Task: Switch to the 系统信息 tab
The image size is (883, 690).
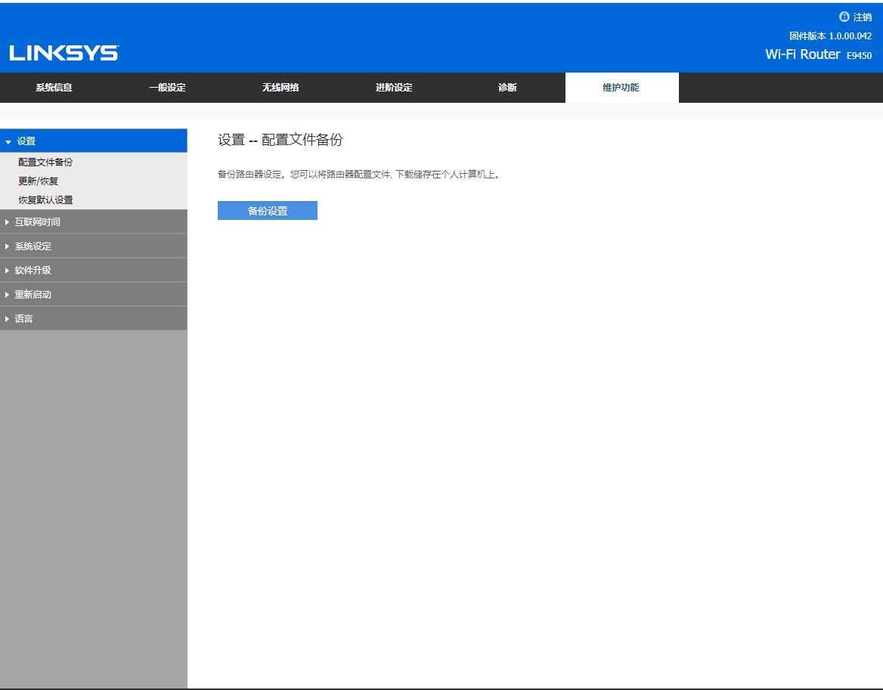Action: click(54, 87)
